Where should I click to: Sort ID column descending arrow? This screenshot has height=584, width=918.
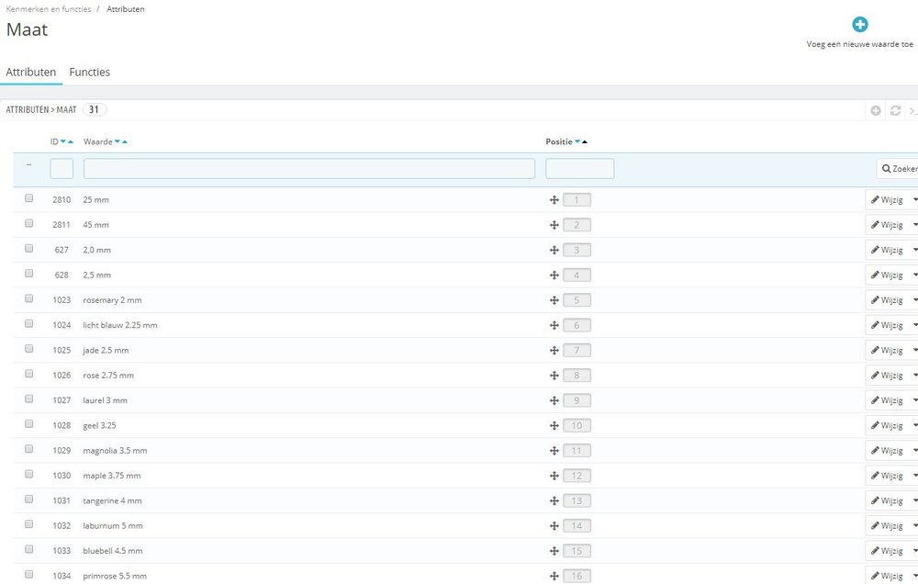[x=63, y=141]
